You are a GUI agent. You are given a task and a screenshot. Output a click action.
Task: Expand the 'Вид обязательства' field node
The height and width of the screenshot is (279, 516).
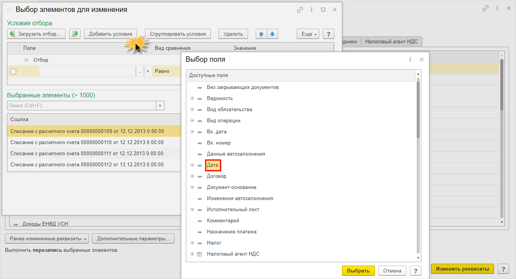point(192,110)
